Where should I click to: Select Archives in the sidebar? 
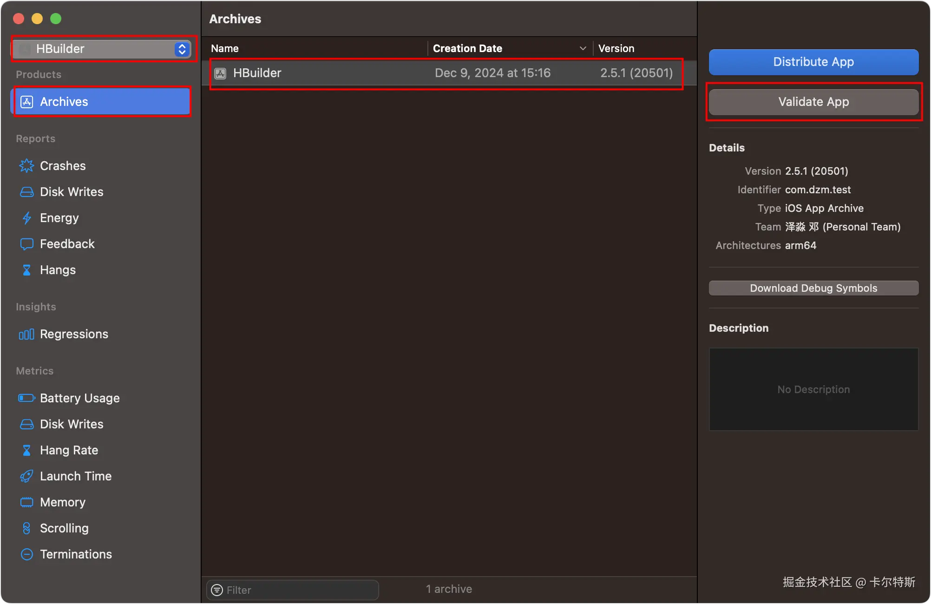pyautogui.click(x=102, y=102)
